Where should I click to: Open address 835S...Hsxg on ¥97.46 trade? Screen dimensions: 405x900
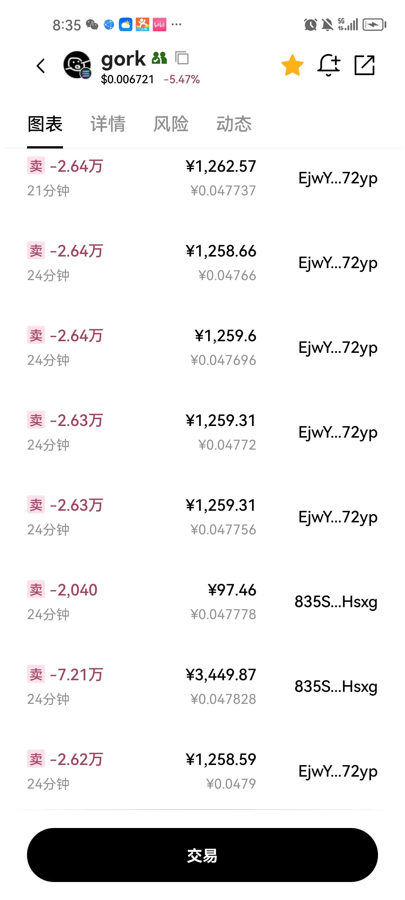click(336, 602)
